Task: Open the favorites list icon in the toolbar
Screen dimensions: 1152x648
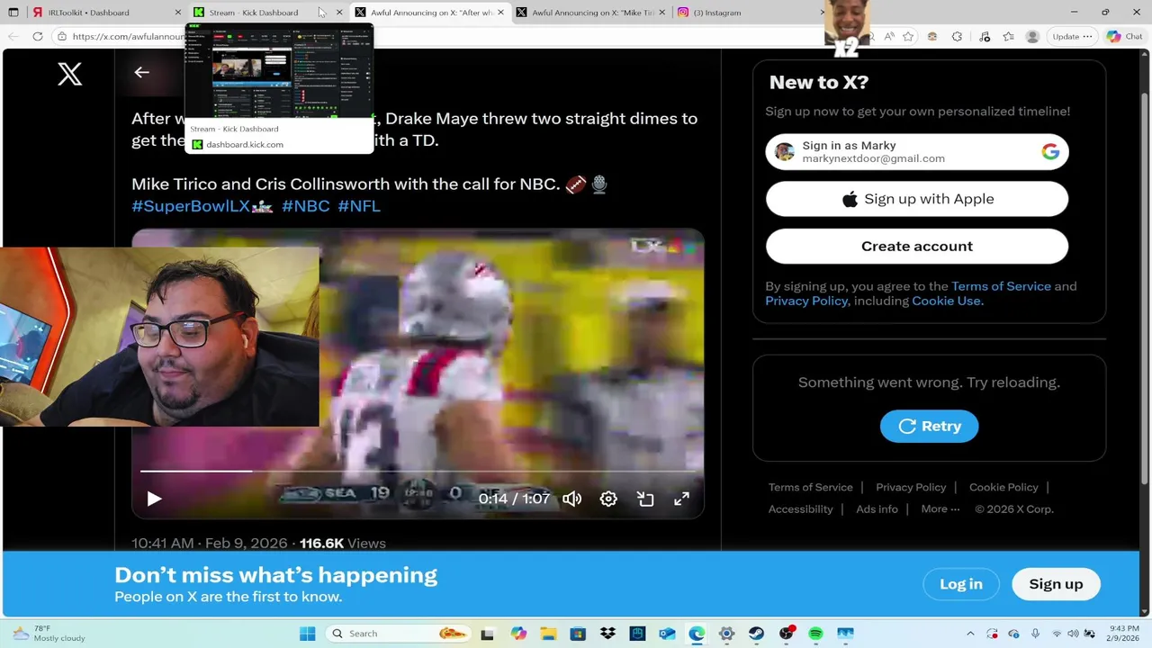Action: 1008,36
